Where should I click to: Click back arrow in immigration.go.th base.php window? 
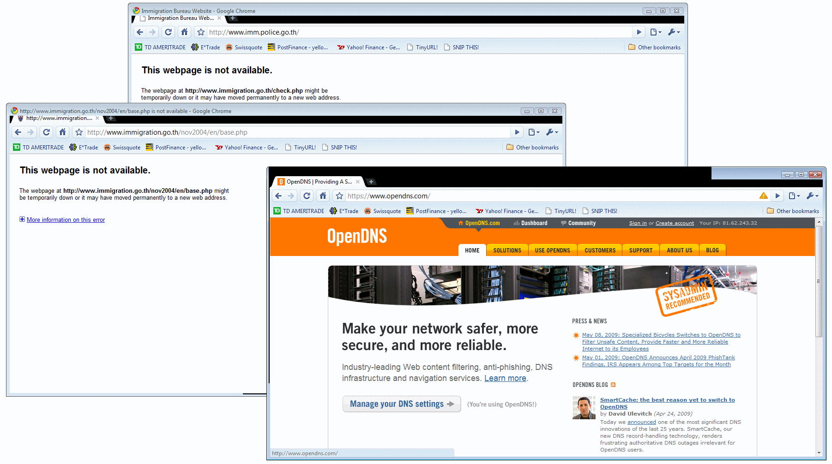[18, 132]
